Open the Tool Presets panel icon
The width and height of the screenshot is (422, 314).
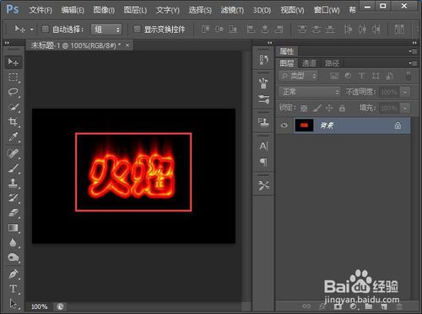(263, 185)
